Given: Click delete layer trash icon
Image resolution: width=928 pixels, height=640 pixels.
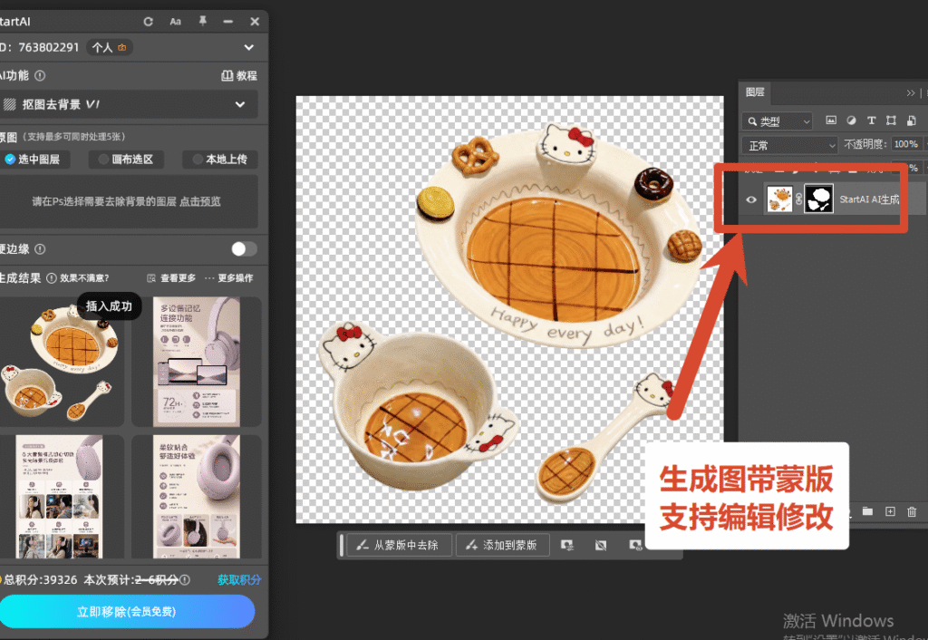Looking at the screenshot, I should [x=912, y=511].
